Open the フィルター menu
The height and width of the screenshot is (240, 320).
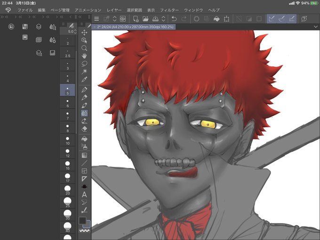(x=169, y=10)
